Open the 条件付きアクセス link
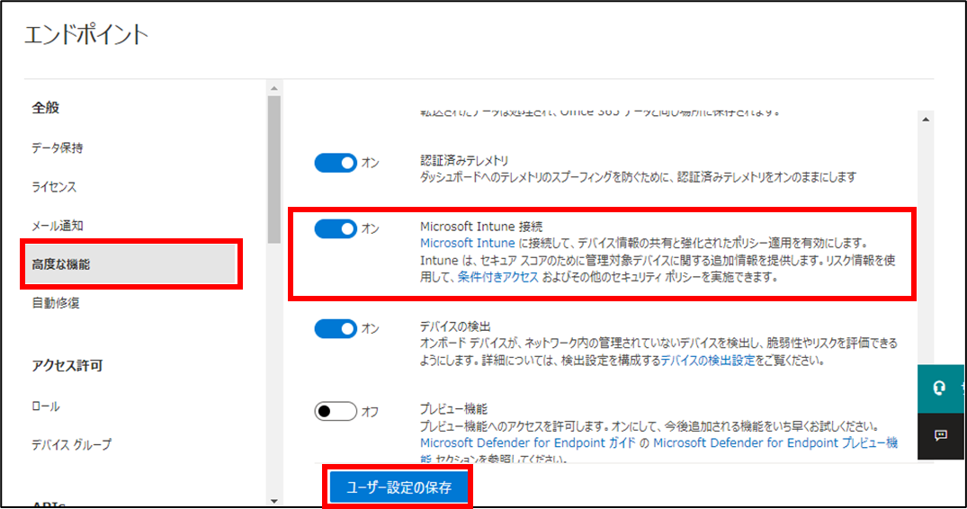The image size is (967, 509). 497,277
